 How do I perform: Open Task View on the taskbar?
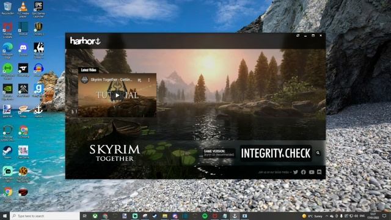[85, 216]
